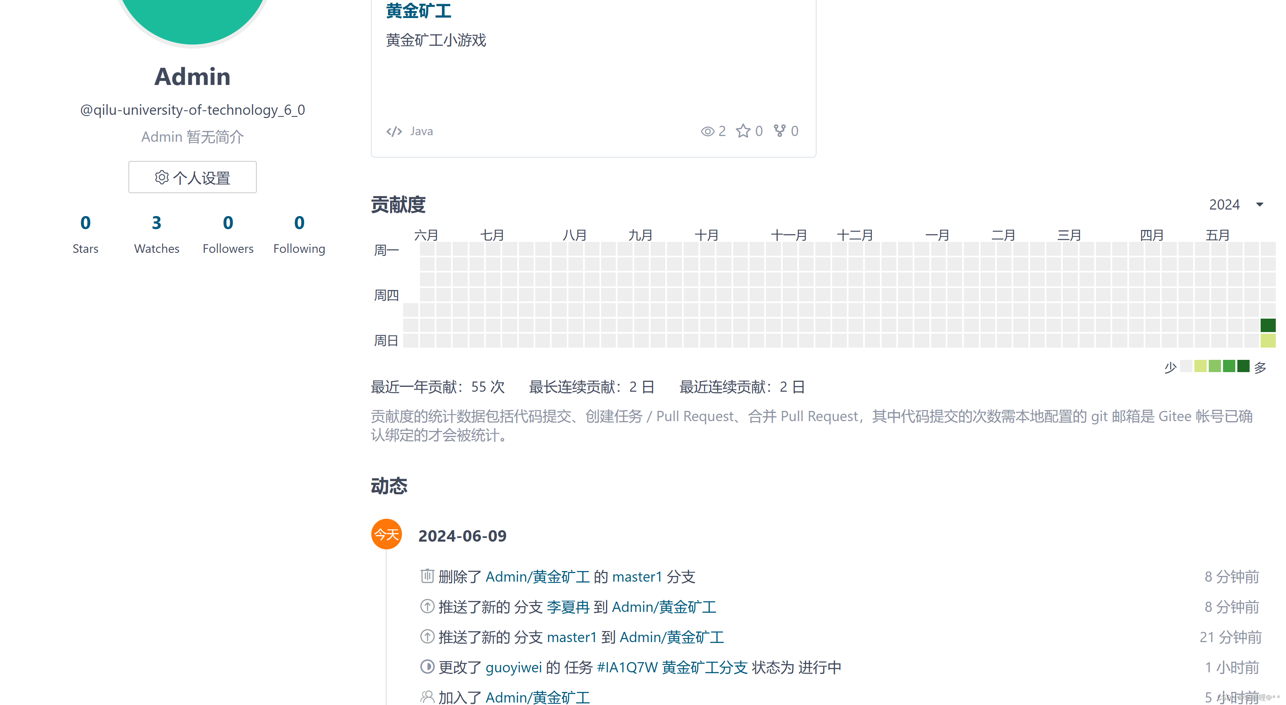Click the code language icon beside Java
Viewport: 1286px width, 705px height.
click(x=394, y=131)
